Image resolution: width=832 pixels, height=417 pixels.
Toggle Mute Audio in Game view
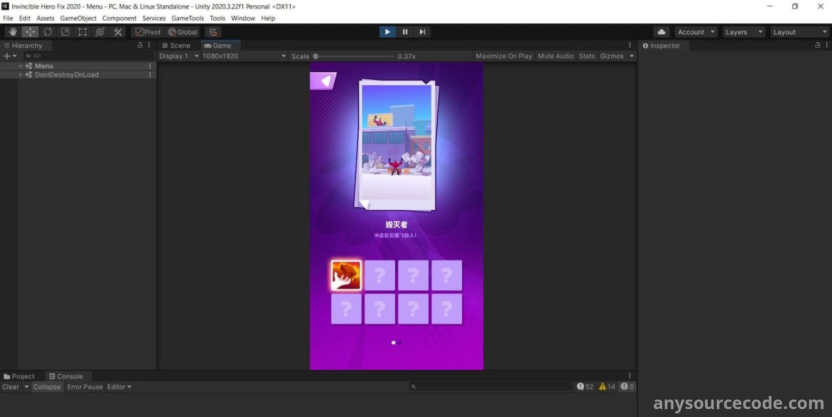555,56
